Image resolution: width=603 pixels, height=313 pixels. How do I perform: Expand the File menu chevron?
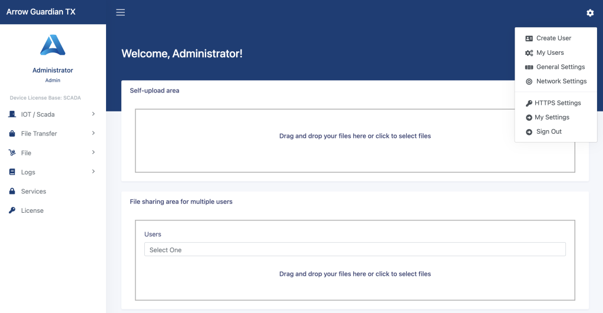[94, 153]
